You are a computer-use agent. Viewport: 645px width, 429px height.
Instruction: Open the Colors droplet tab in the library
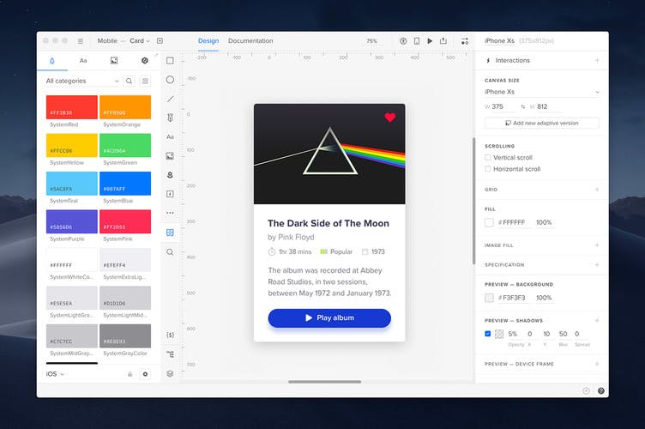coord(51,61)
